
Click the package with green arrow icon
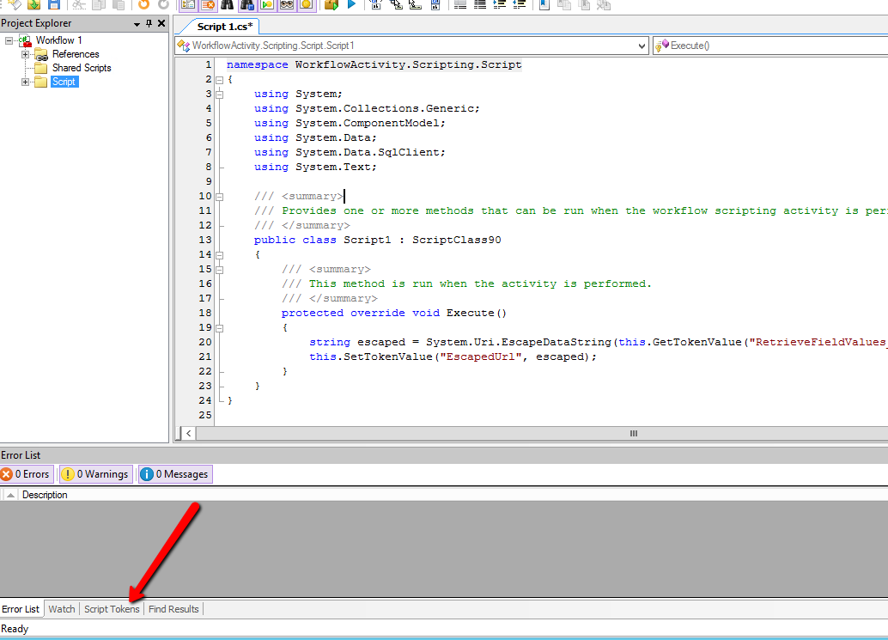331,4
